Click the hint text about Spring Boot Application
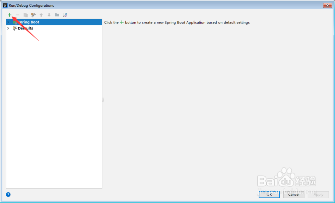Screen dimensions: 335x203 click(x=177, y=22)
